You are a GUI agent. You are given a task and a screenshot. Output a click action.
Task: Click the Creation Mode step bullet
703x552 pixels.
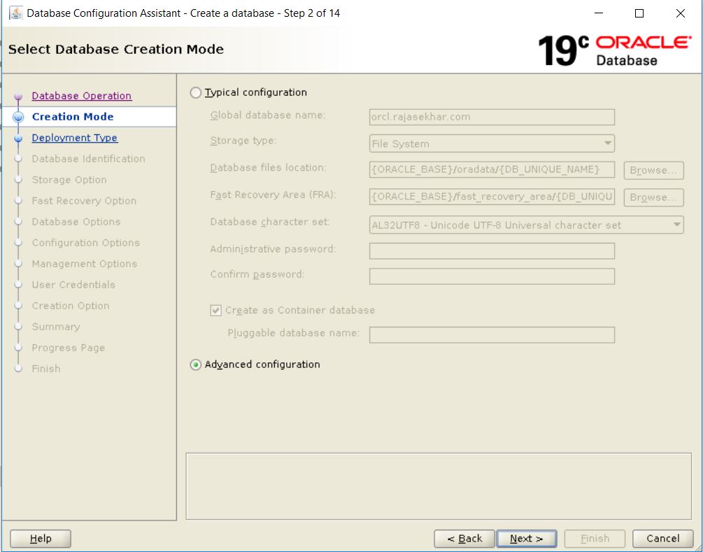18,118
